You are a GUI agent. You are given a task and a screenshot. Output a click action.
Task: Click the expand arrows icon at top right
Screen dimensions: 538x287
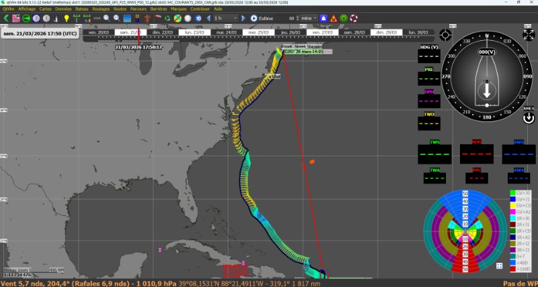pos(529,35)
